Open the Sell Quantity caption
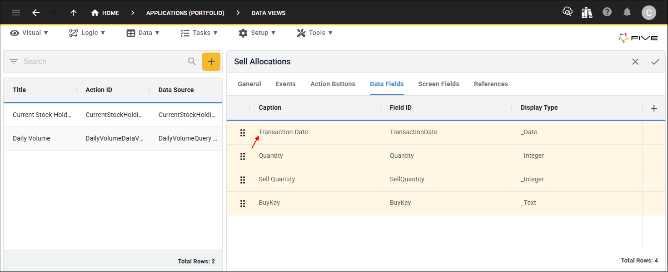The height and width of the screenshot is (272, 668). pos(277,179)
